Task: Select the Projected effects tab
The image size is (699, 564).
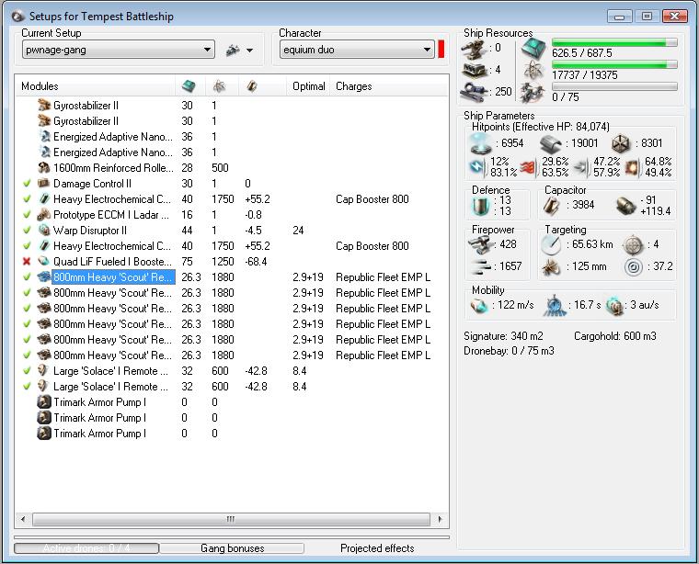Action: 377,548
